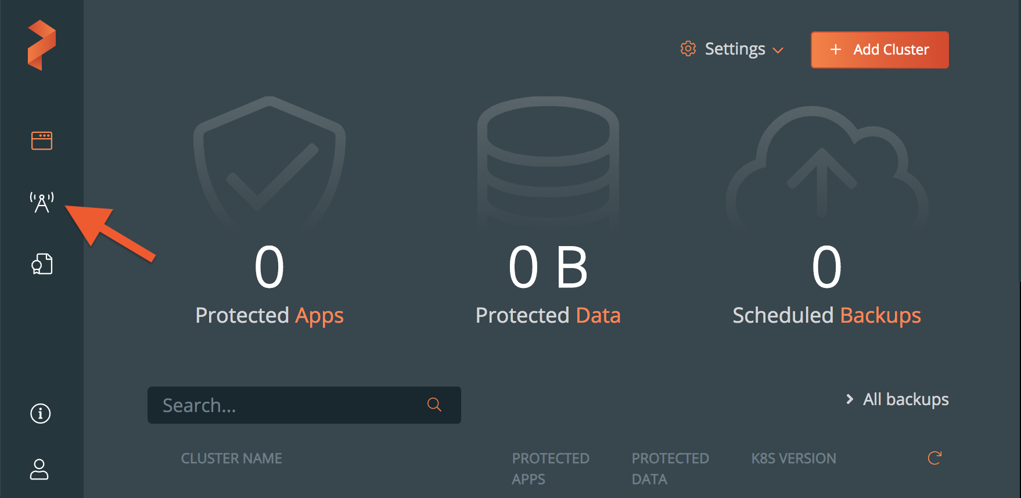Click the CLUSTER NAME column header
The image size is (1021, 498).
[231, 459]
